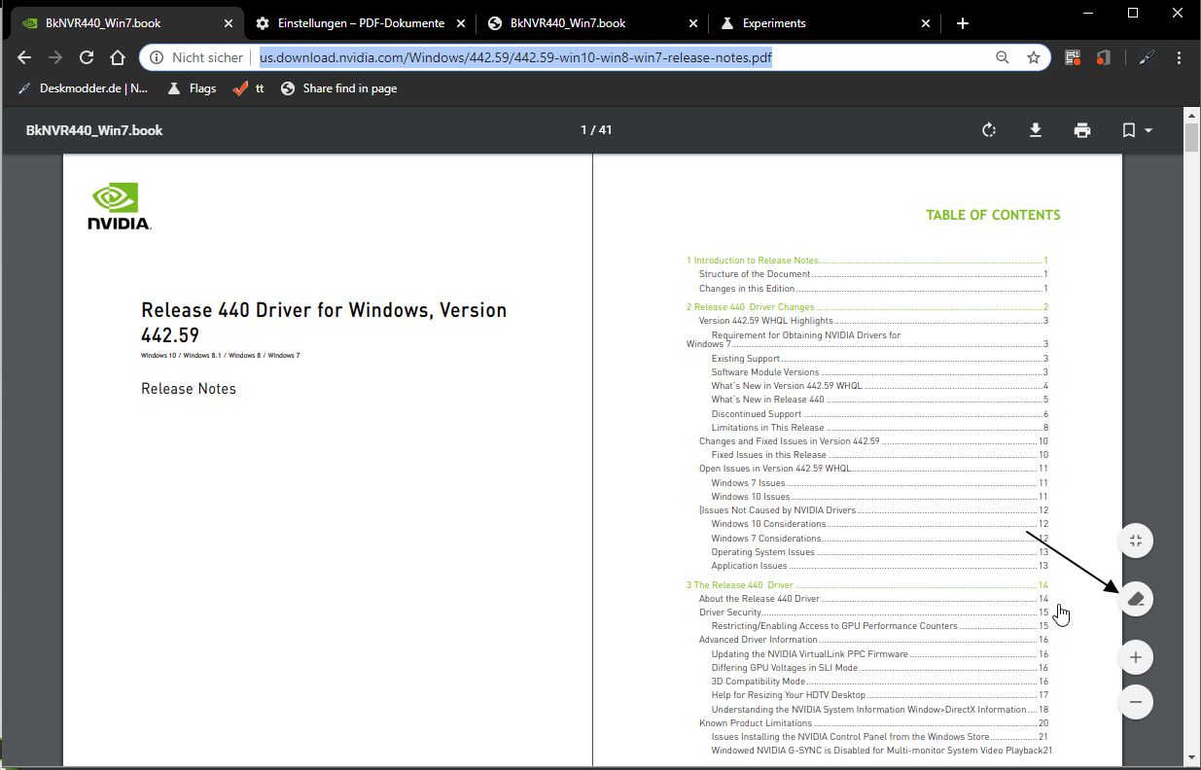Open a new browser tab

click(963, 23)
